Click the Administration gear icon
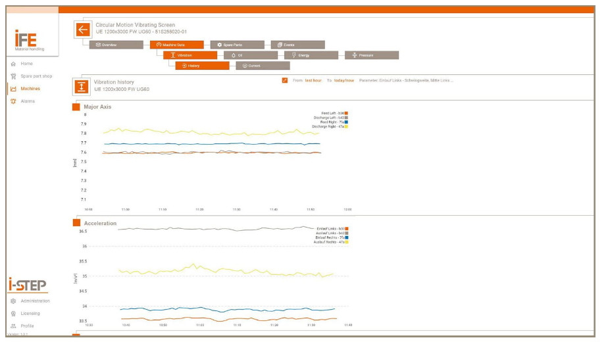This screenshot has height=342, width=606. (x=13, y=301)
